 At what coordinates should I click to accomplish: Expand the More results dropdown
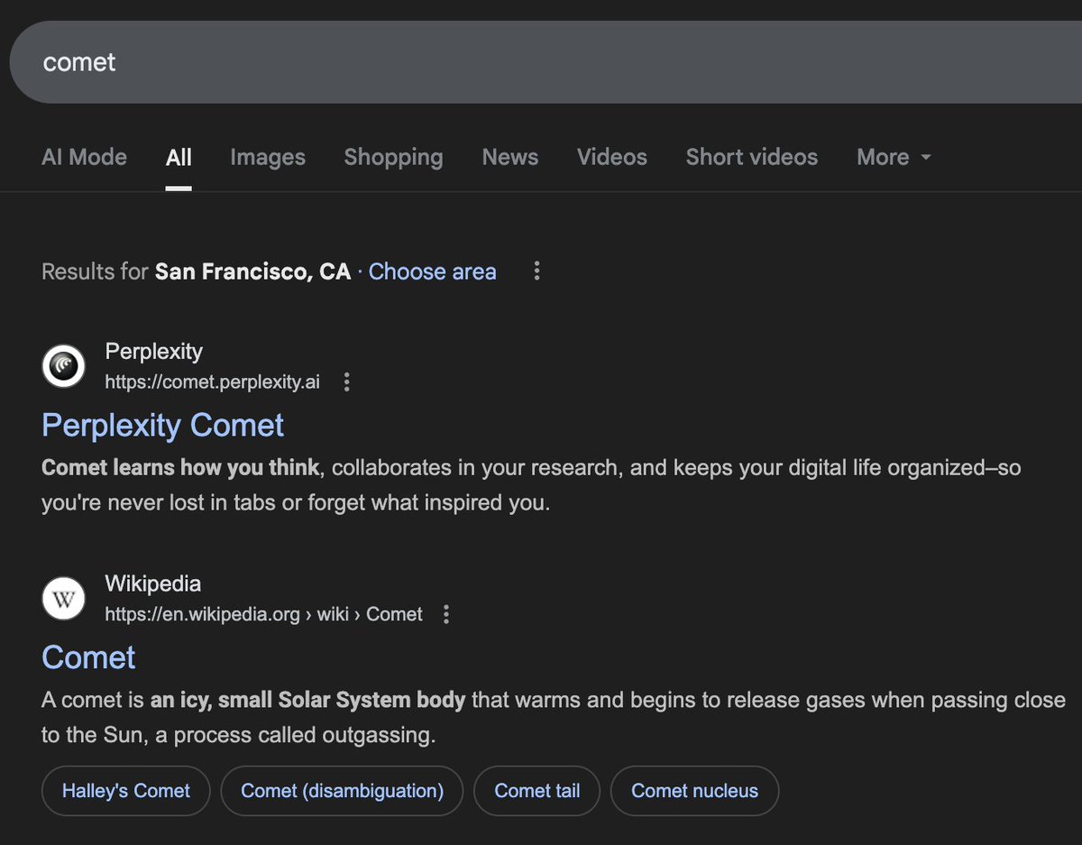pyautogui.click(x=892, y=157)
